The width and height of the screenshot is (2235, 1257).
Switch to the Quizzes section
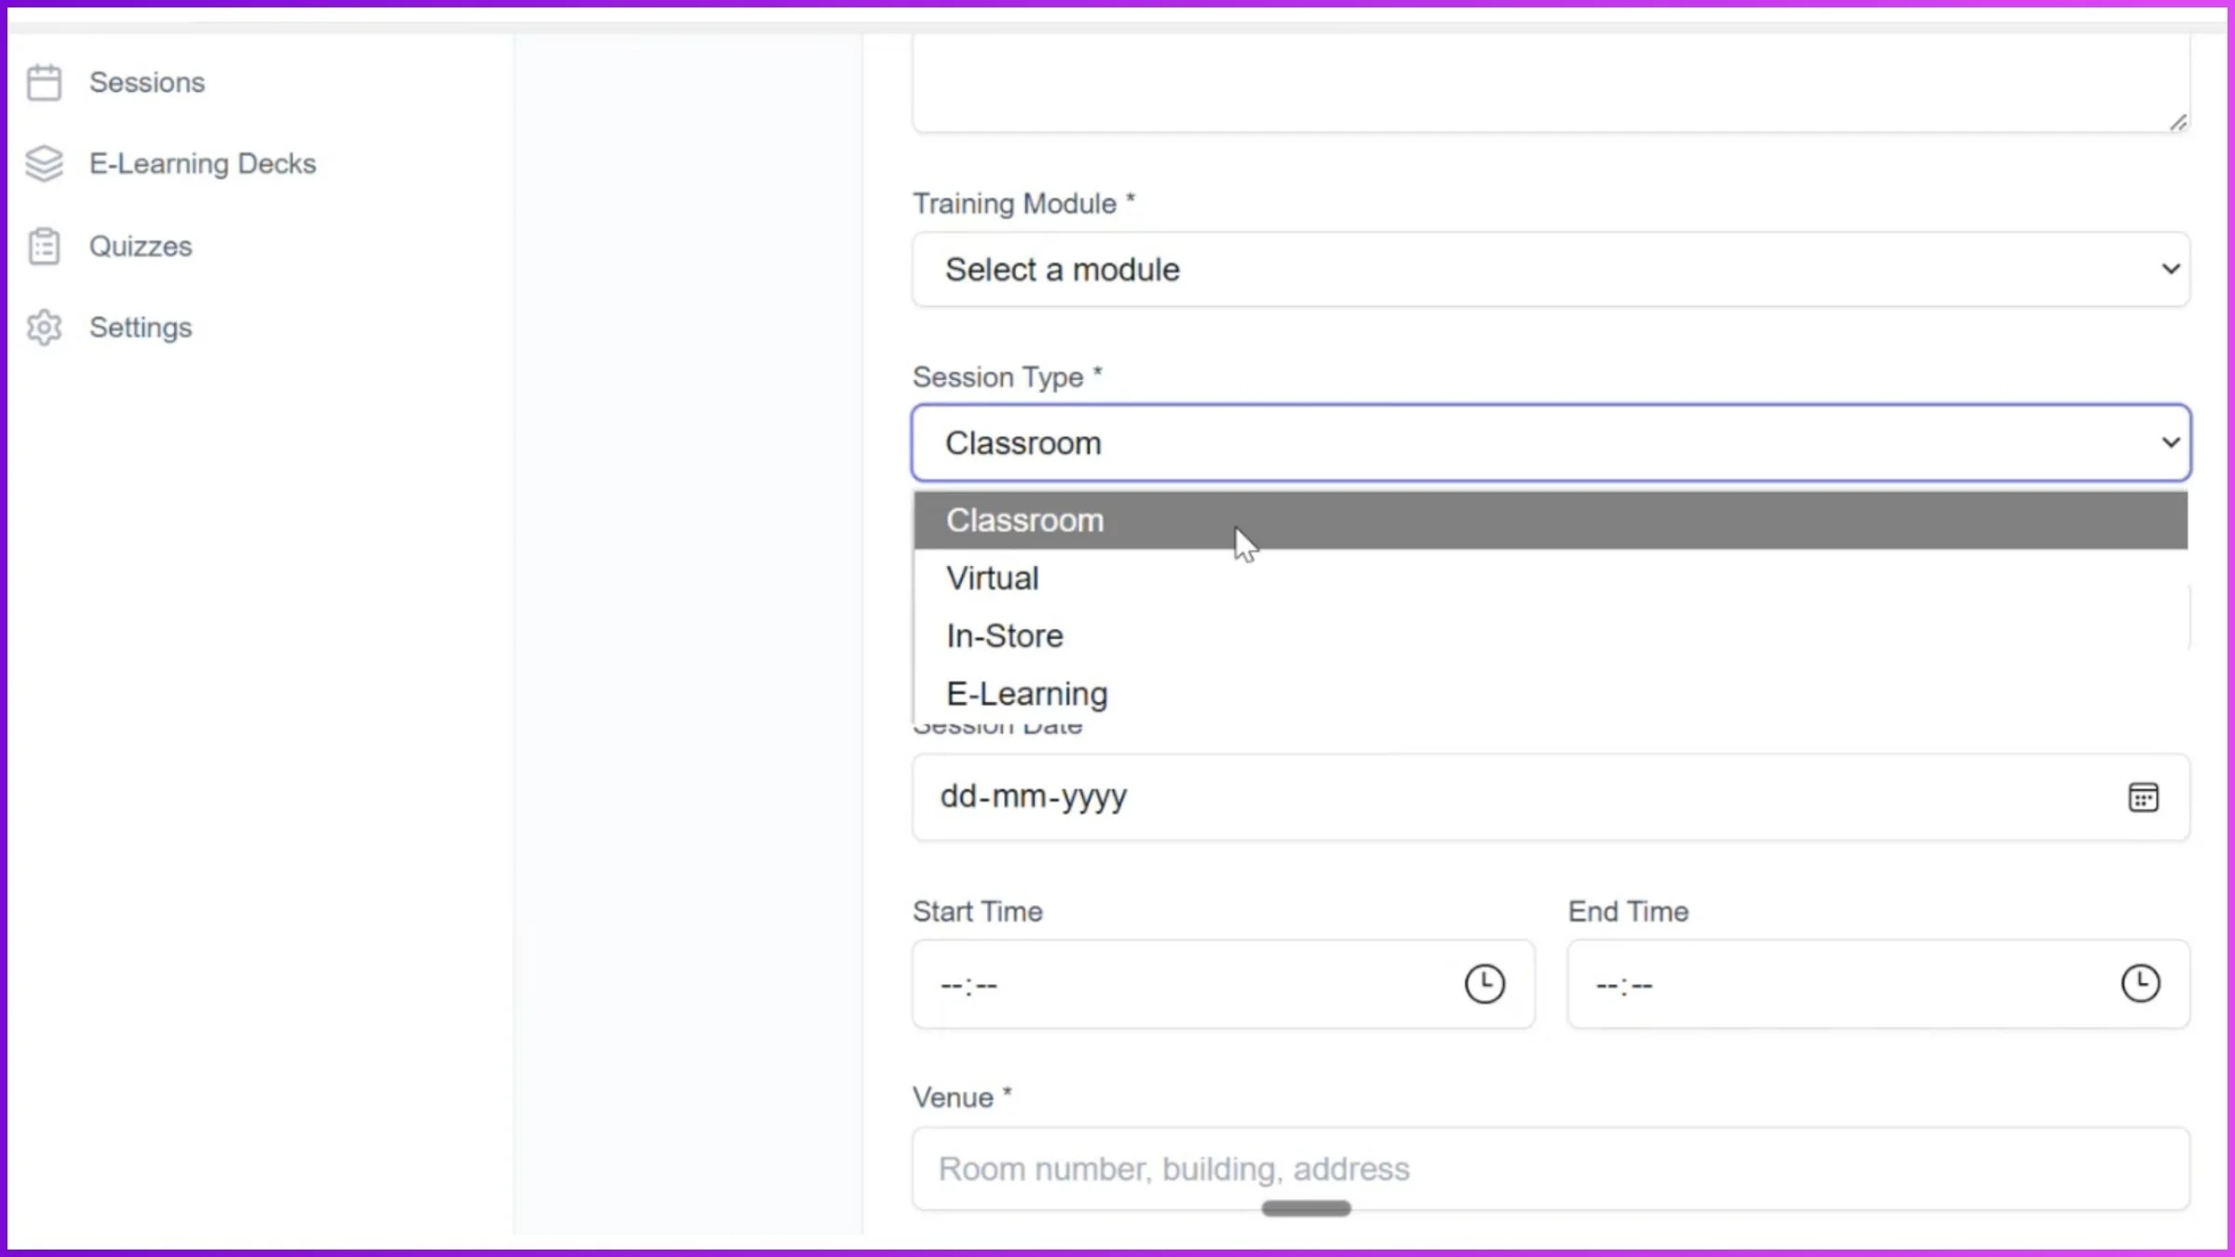click(140, 246)
